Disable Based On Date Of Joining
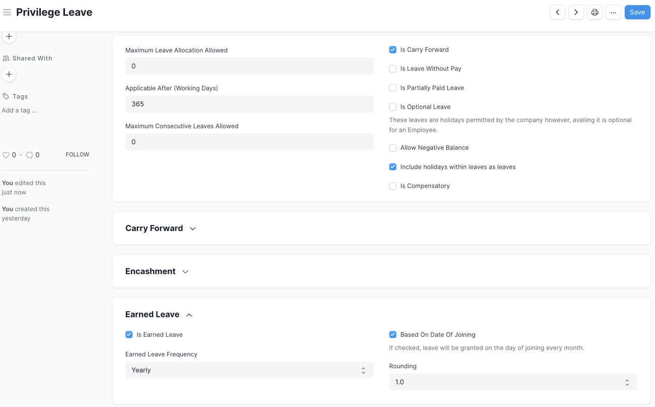 coord(393,334)
